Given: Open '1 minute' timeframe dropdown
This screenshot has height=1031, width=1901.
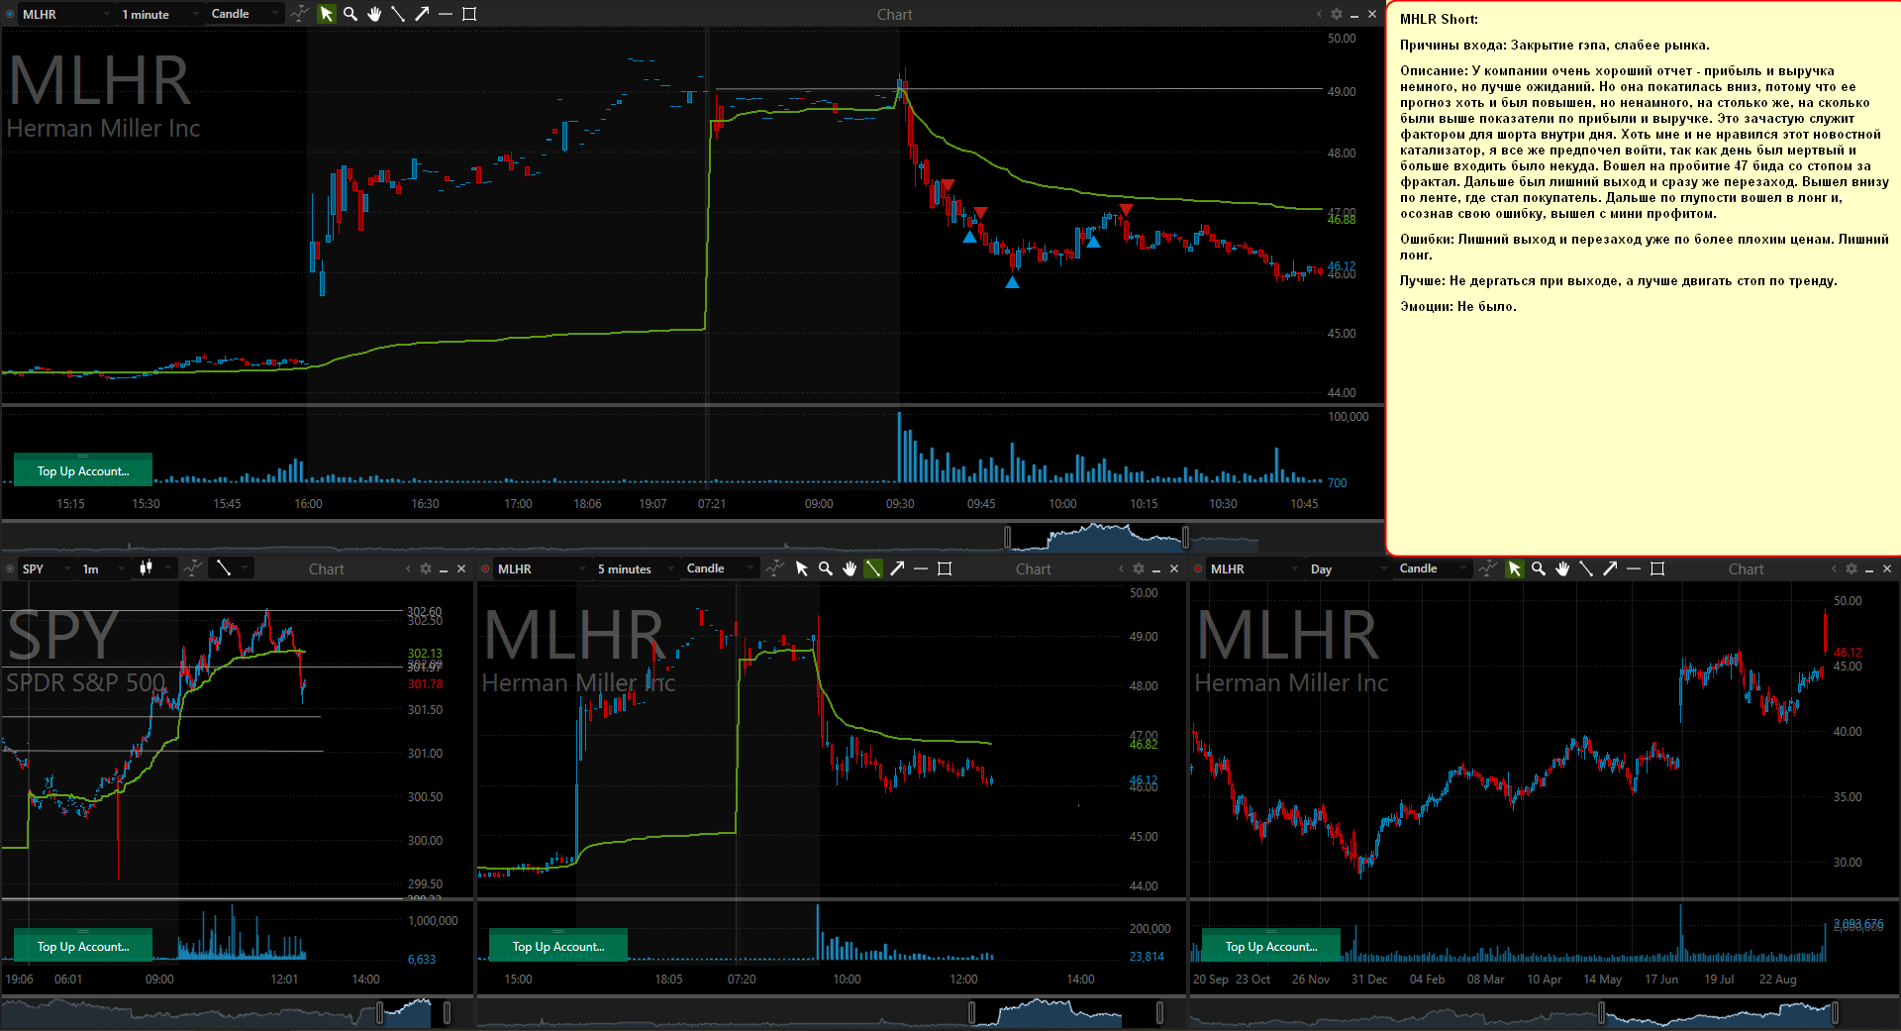Looking at the screenshot, I should [159, 14].
